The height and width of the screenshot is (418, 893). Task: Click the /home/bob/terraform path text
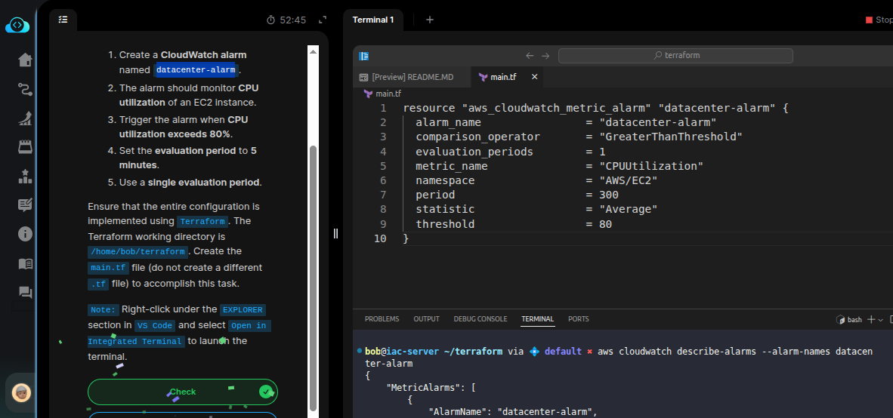[137, 251]
